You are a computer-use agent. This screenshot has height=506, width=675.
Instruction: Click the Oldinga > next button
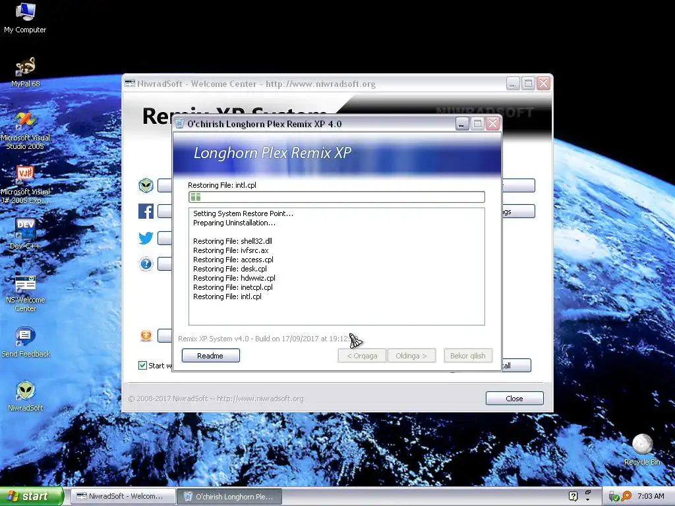[411, 355]
